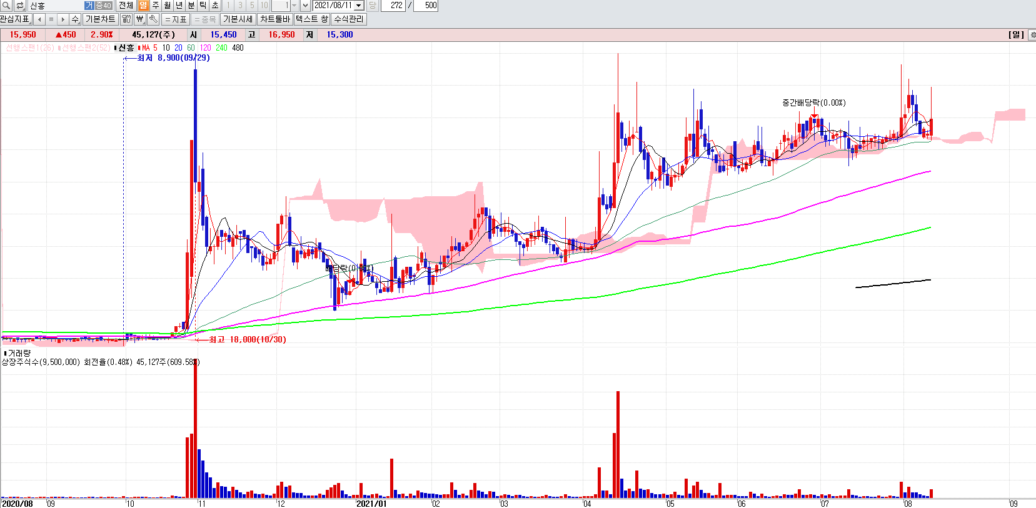
Task: Click the 2021/01 time axis label
Action: (371, 504)
